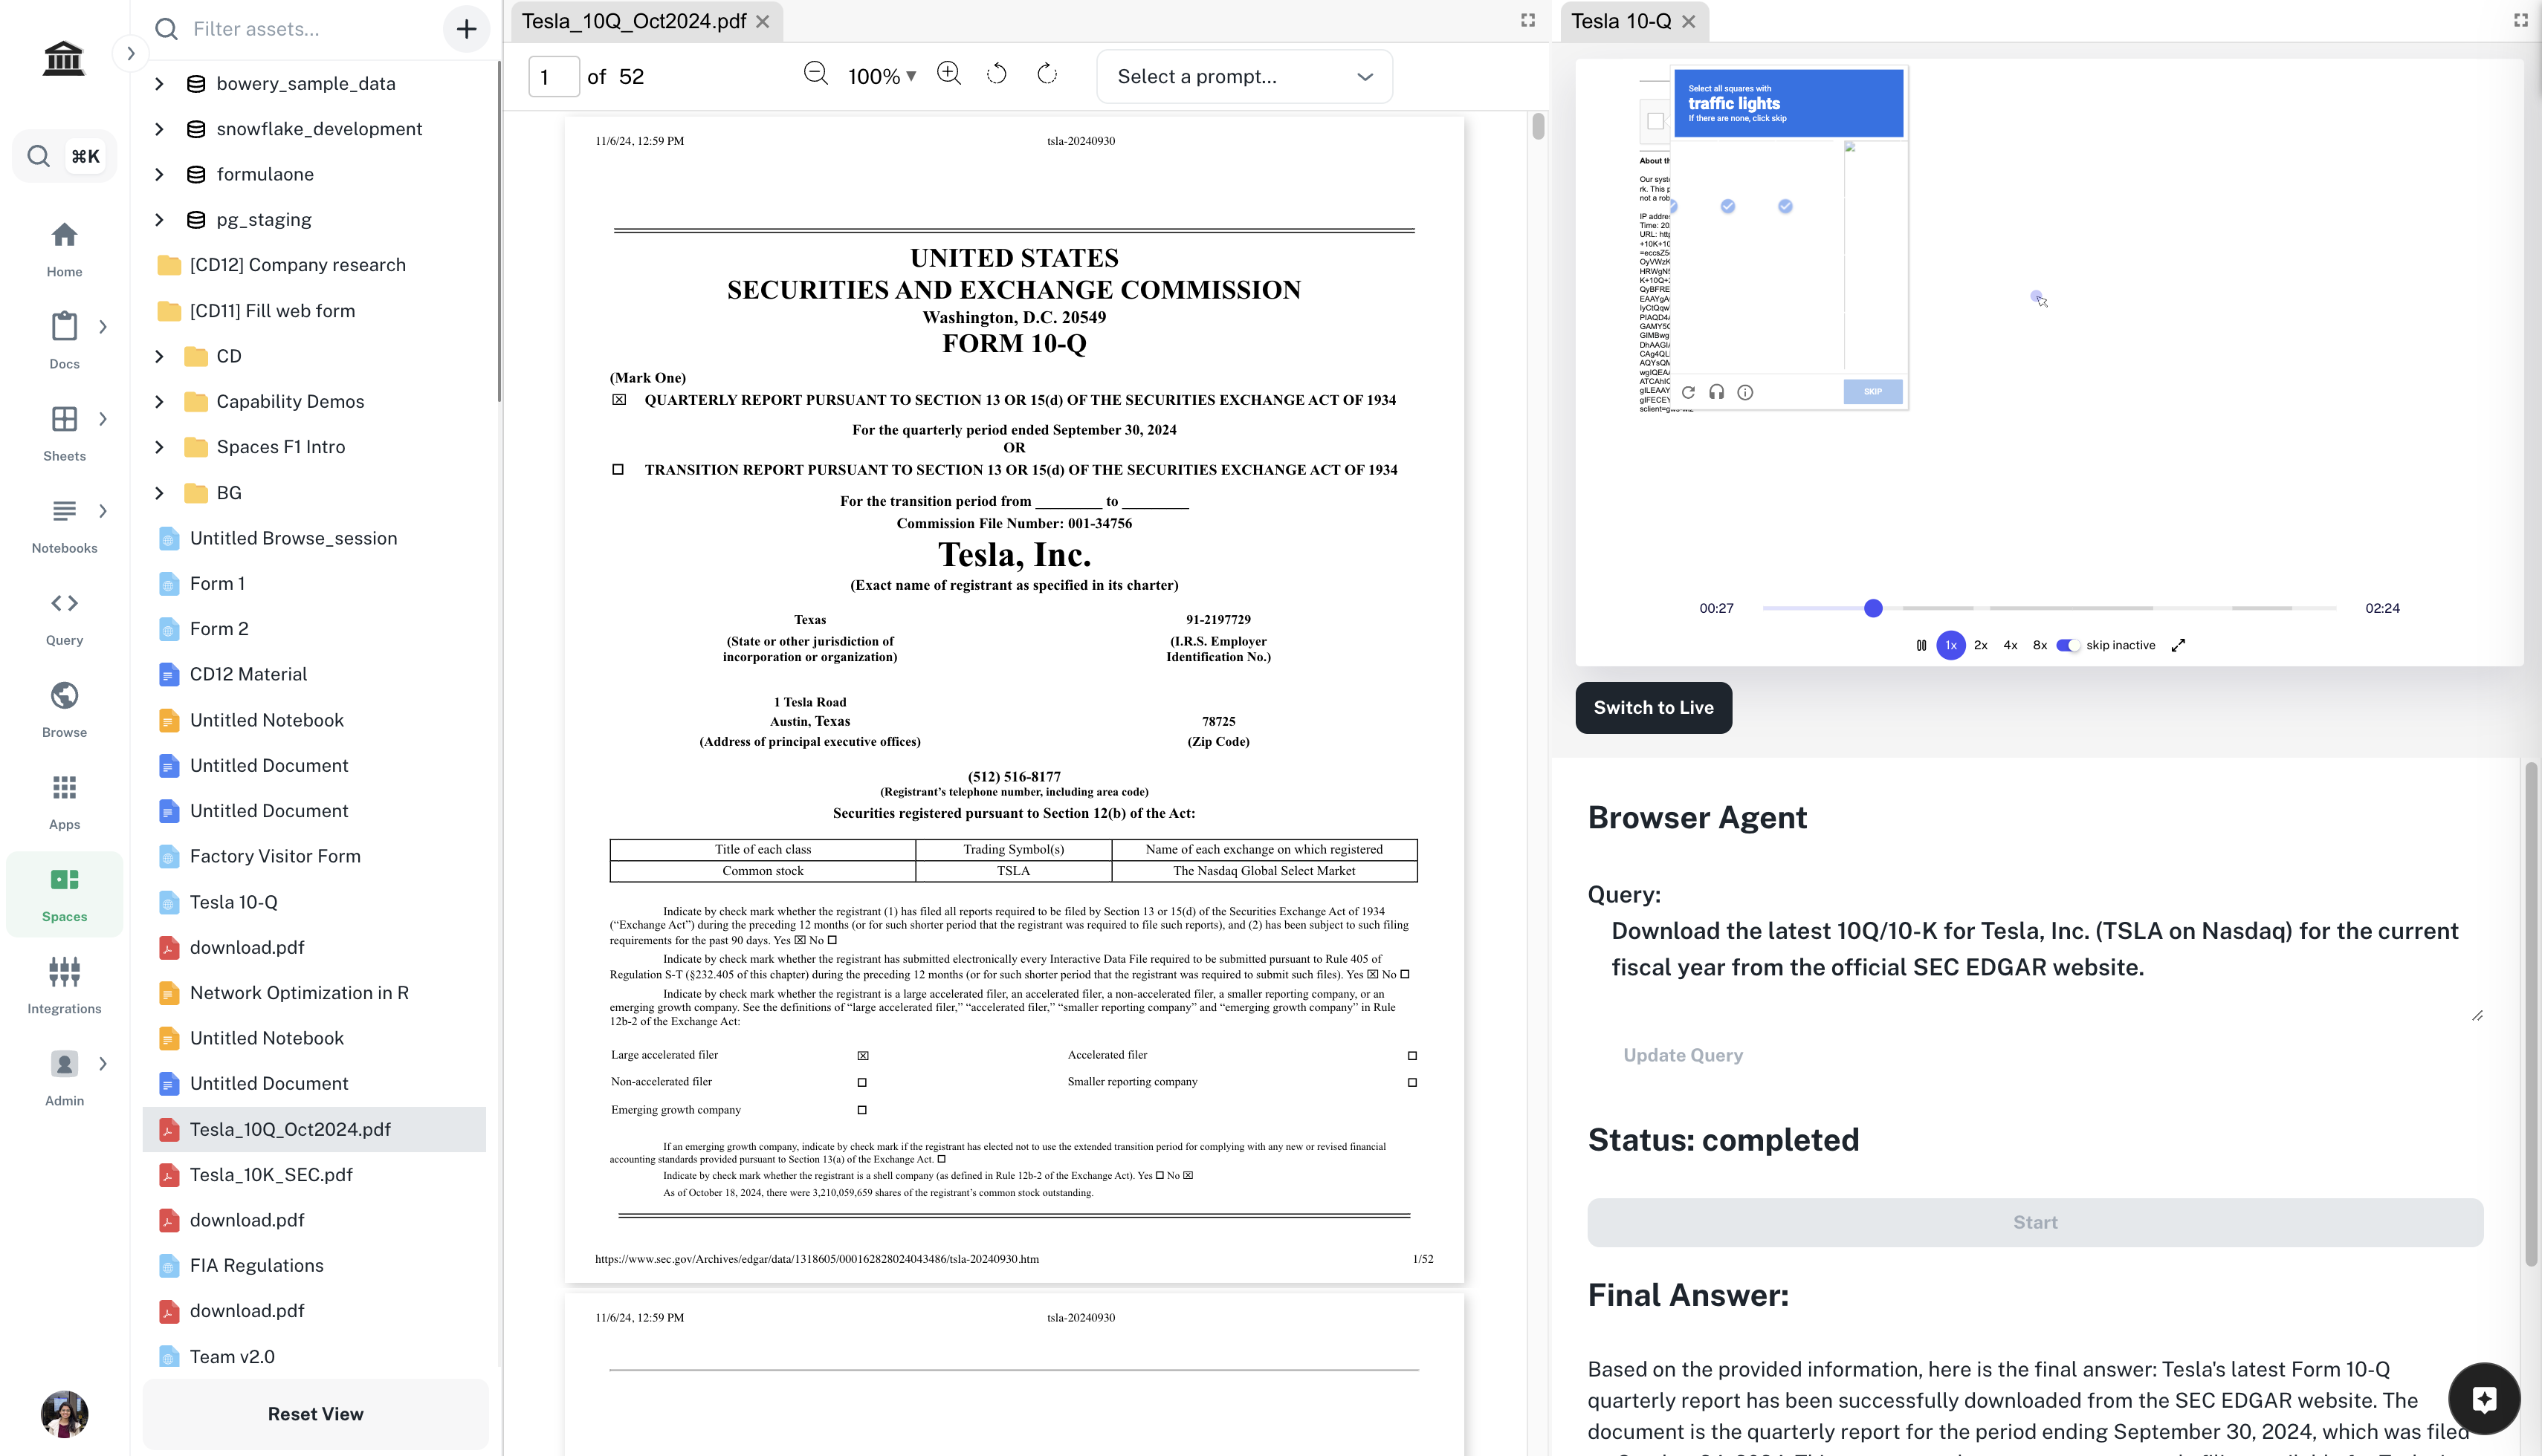Click the Start button
This screenshot has height=1456, width=2542.
tap(2035, 1222)
